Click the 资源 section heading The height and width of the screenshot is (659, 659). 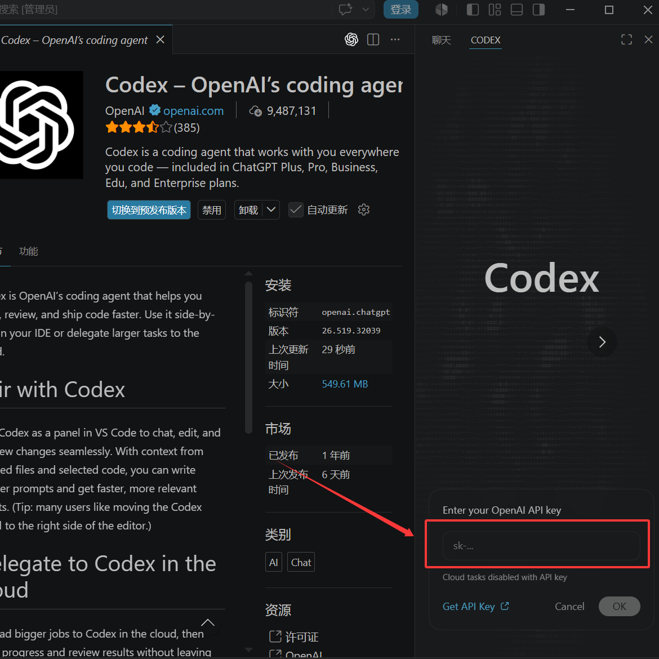click(x=278, y=610)
